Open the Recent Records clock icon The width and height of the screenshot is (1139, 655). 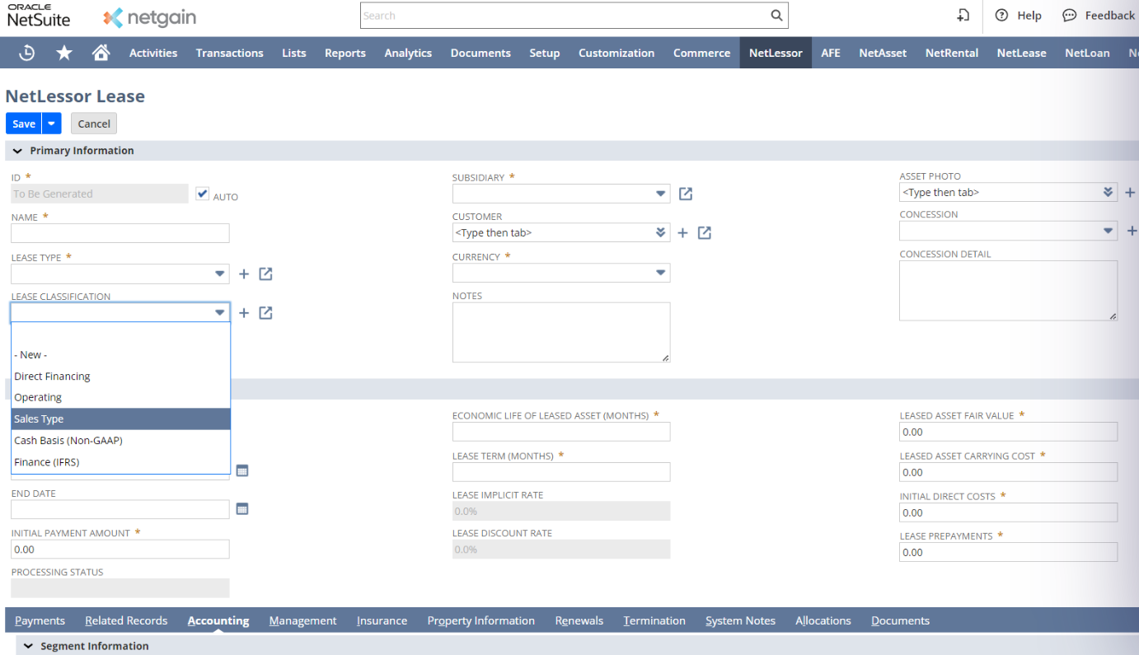tap(27, 53)
